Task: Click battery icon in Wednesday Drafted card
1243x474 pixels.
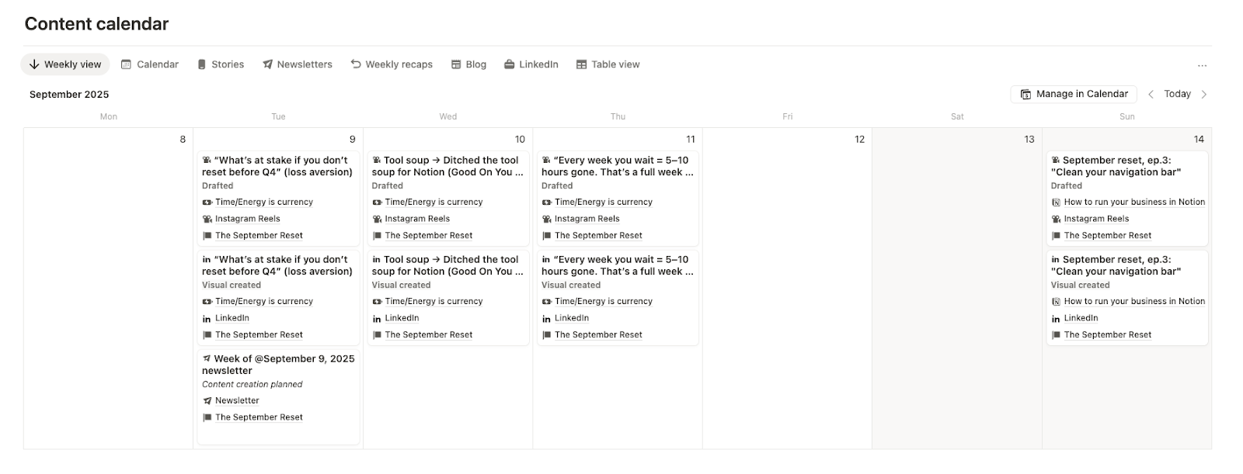Action: [377, 202]
